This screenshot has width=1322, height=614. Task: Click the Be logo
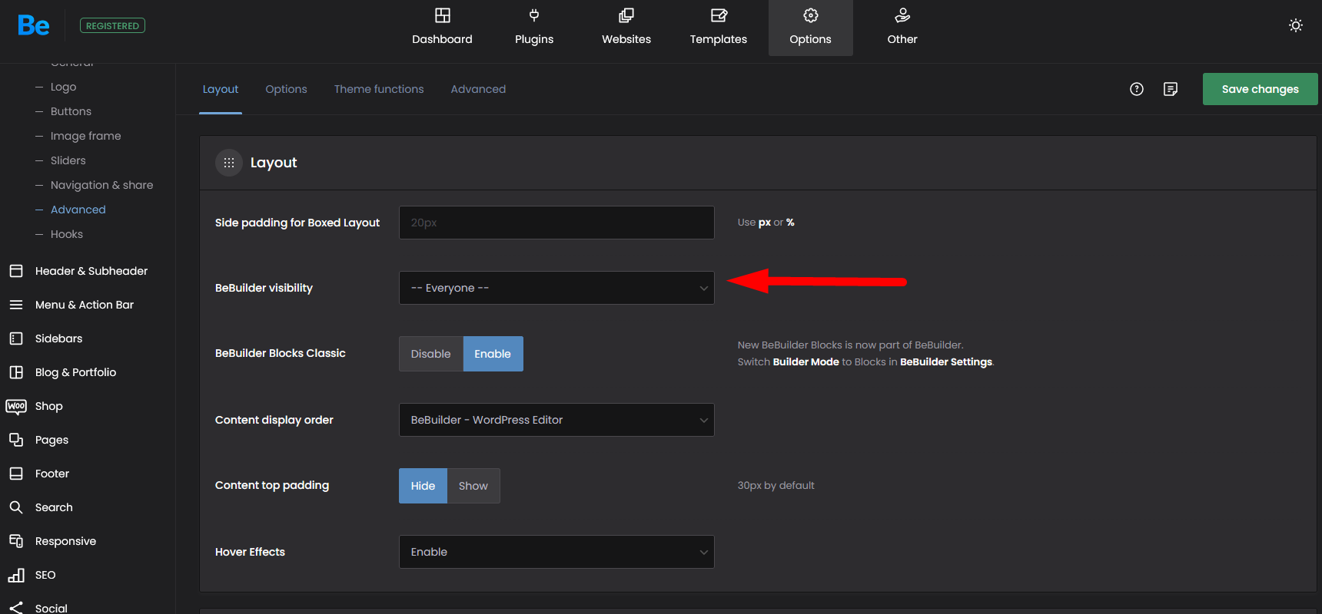[x=33, y=25]
